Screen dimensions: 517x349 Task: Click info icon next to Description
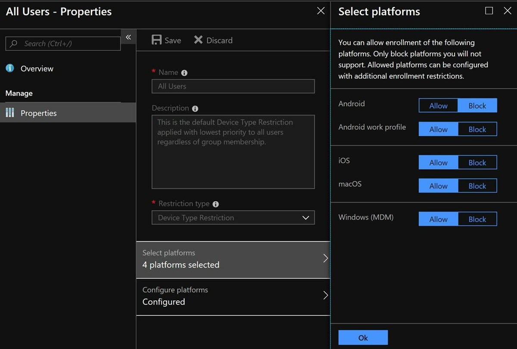point(195,109)
